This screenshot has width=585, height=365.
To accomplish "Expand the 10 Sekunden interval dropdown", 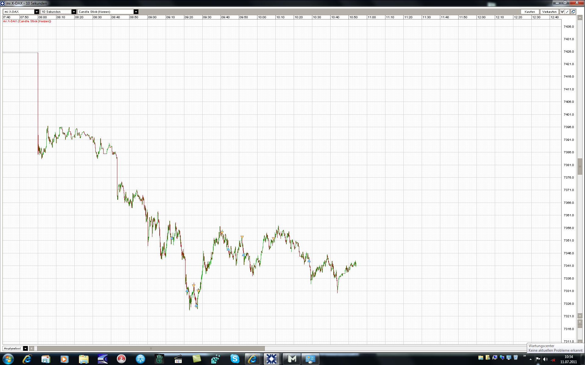I will [x=74, y=12].
